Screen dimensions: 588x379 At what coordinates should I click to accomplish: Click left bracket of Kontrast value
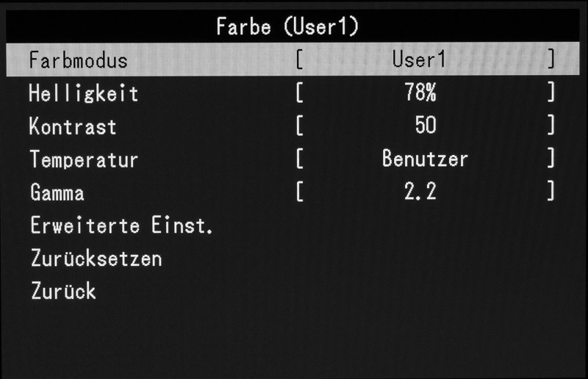(299, 126)
